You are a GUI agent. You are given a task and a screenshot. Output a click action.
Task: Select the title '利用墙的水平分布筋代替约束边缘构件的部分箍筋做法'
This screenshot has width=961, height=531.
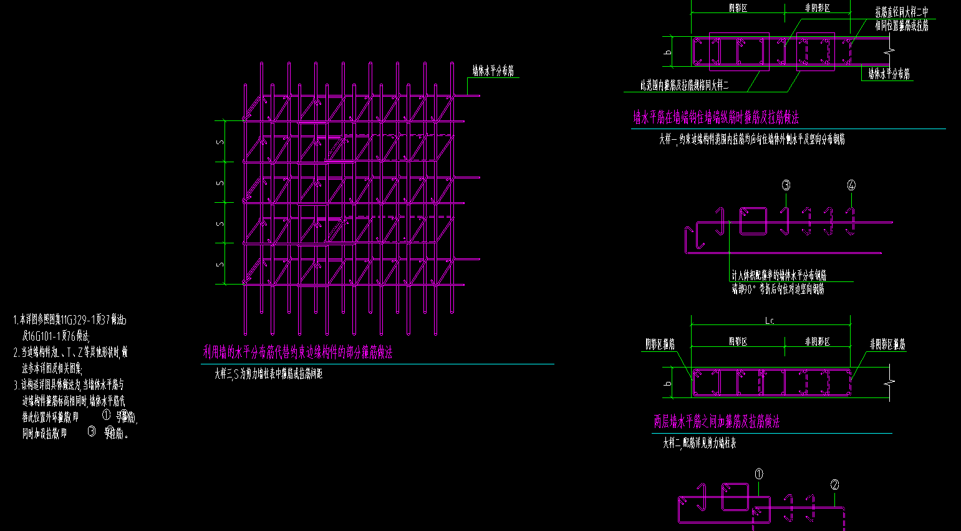(298, 353)
